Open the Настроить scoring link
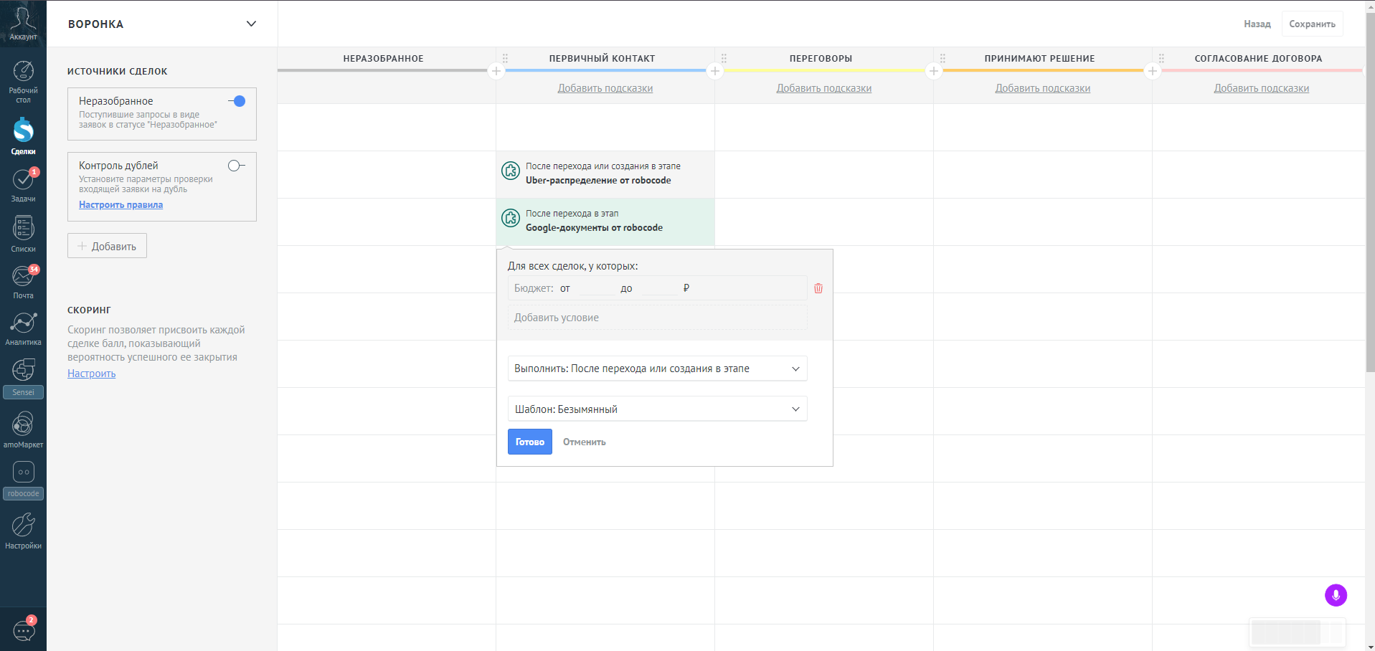This screenshot has height=651, width=1375. [x=91, y=373]
